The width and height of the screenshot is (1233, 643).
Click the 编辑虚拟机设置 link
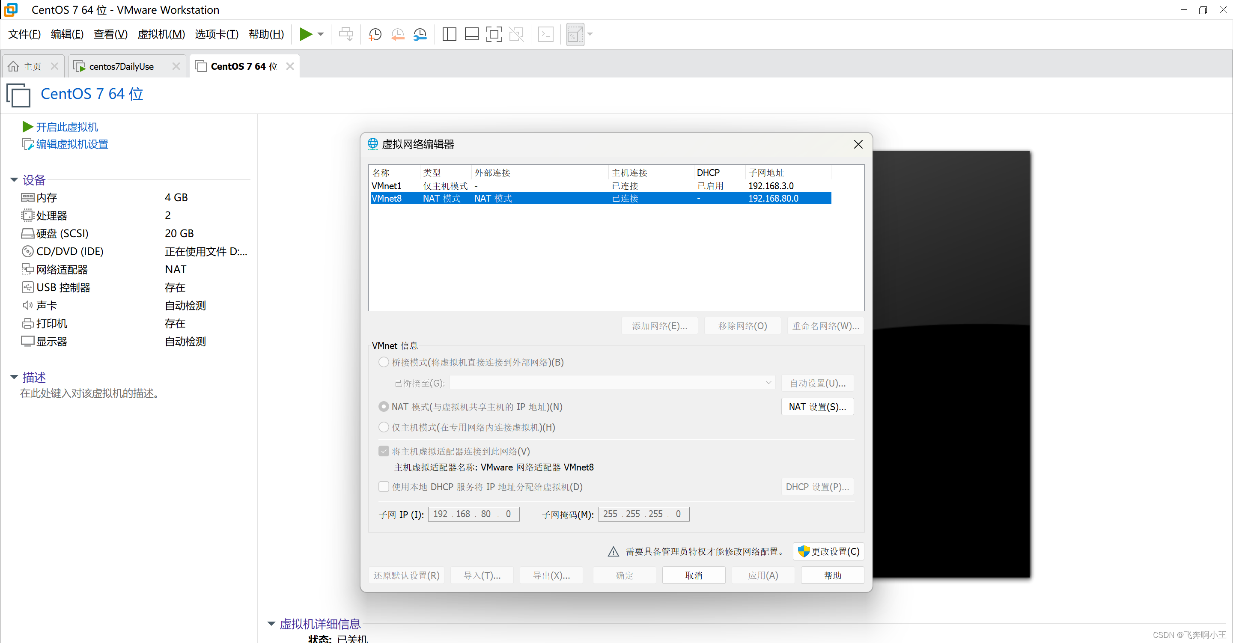point(71,144)
